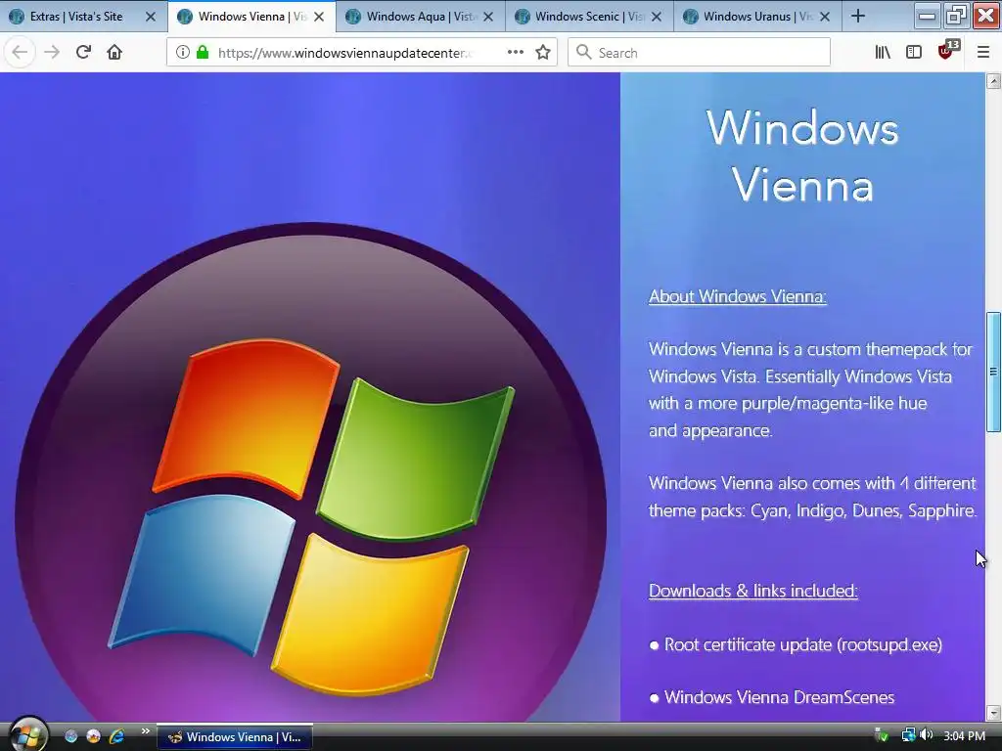Click the forward navigation arrow
This screenshot has width=1002, height=751.
[x=52, y=53]
